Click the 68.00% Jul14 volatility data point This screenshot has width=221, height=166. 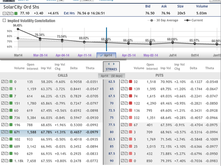click(x=173, y=42)
